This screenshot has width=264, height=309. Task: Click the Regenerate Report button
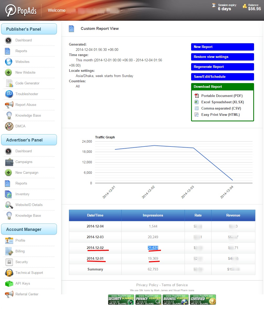click(222, 67)
